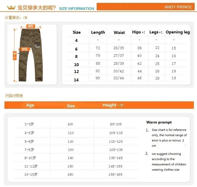This screenshot has height=187, width=197.
Task: Click the Opening leg column header
Action: click(178, 32)
